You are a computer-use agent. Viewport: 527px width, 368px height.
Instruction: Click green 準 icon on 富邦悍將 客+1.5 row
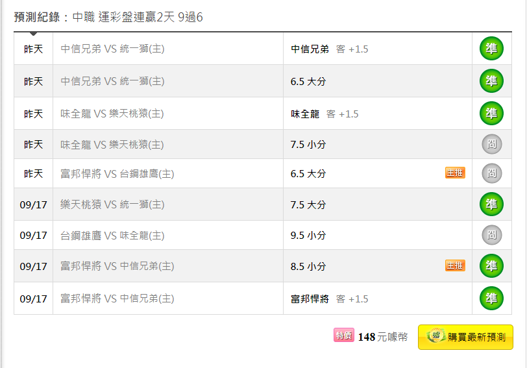tap(491, 299)
